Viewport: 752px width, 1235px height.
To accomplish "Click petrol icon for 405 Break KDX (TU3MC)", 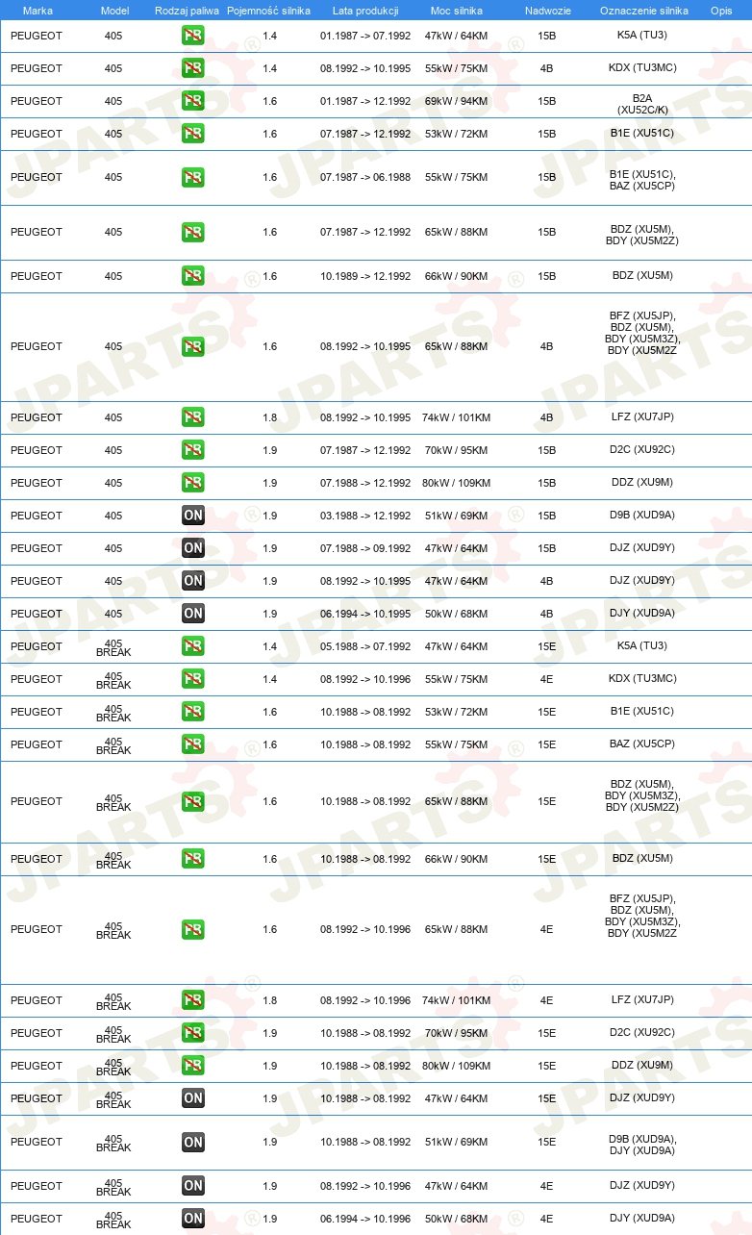I will pos(192,679).
